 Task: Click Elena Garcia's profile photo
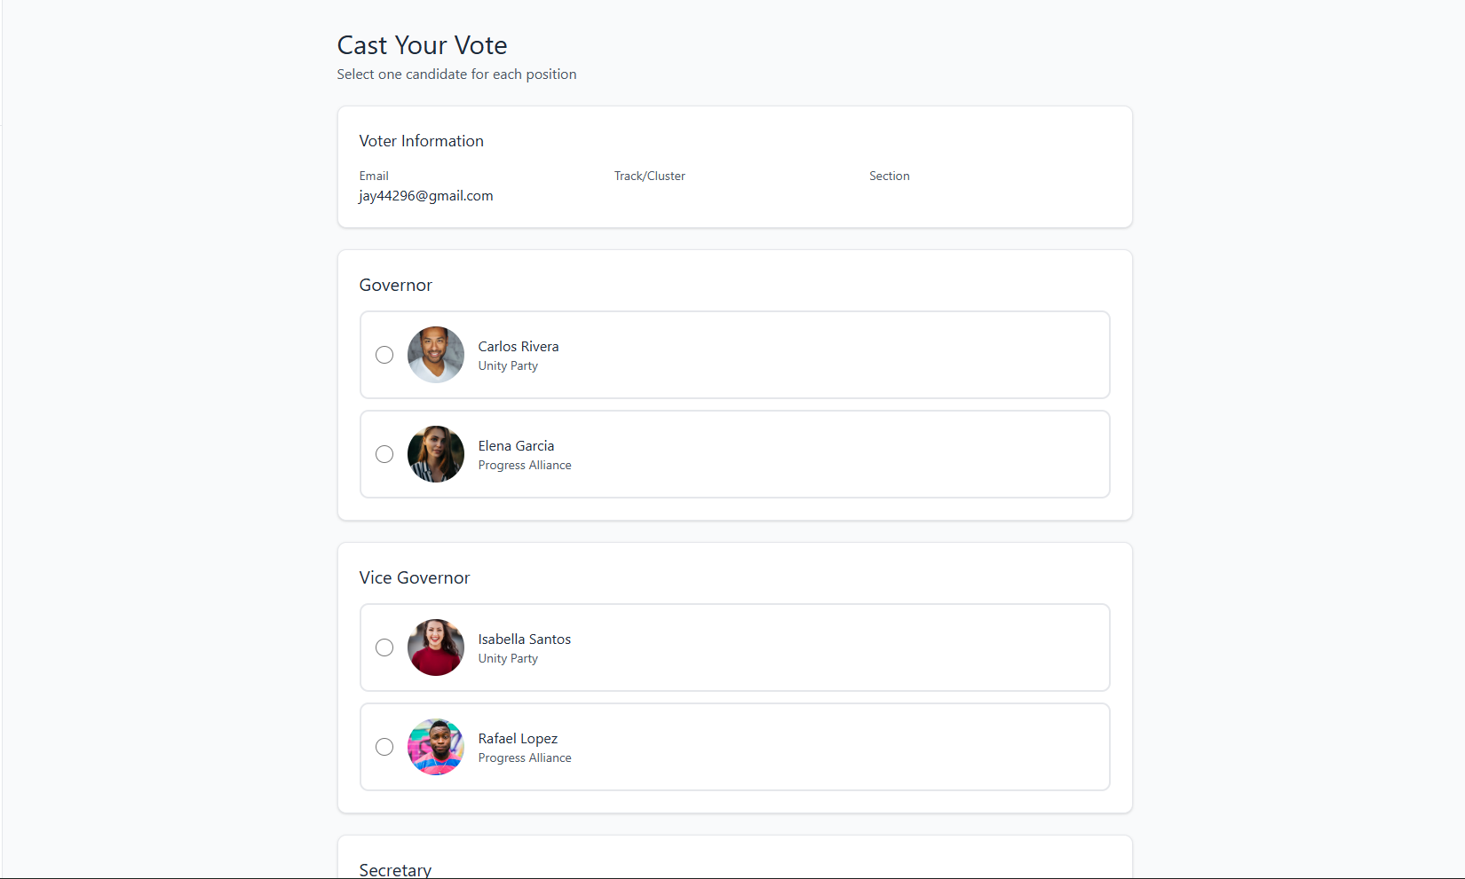pos(436,454)
